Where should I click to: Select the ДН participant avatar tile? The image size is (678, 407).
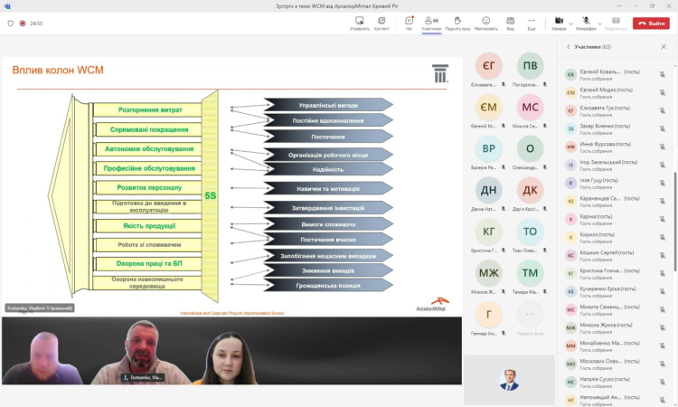pos(488,190)
